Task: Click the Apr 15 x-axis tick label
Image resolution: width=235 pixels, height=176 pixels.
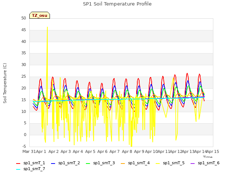Action: click(x=213, y=151)
